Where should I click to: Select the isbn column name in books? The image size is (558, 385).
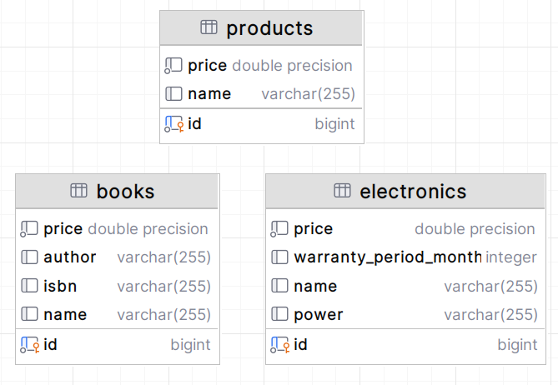[x=60, y=286]
